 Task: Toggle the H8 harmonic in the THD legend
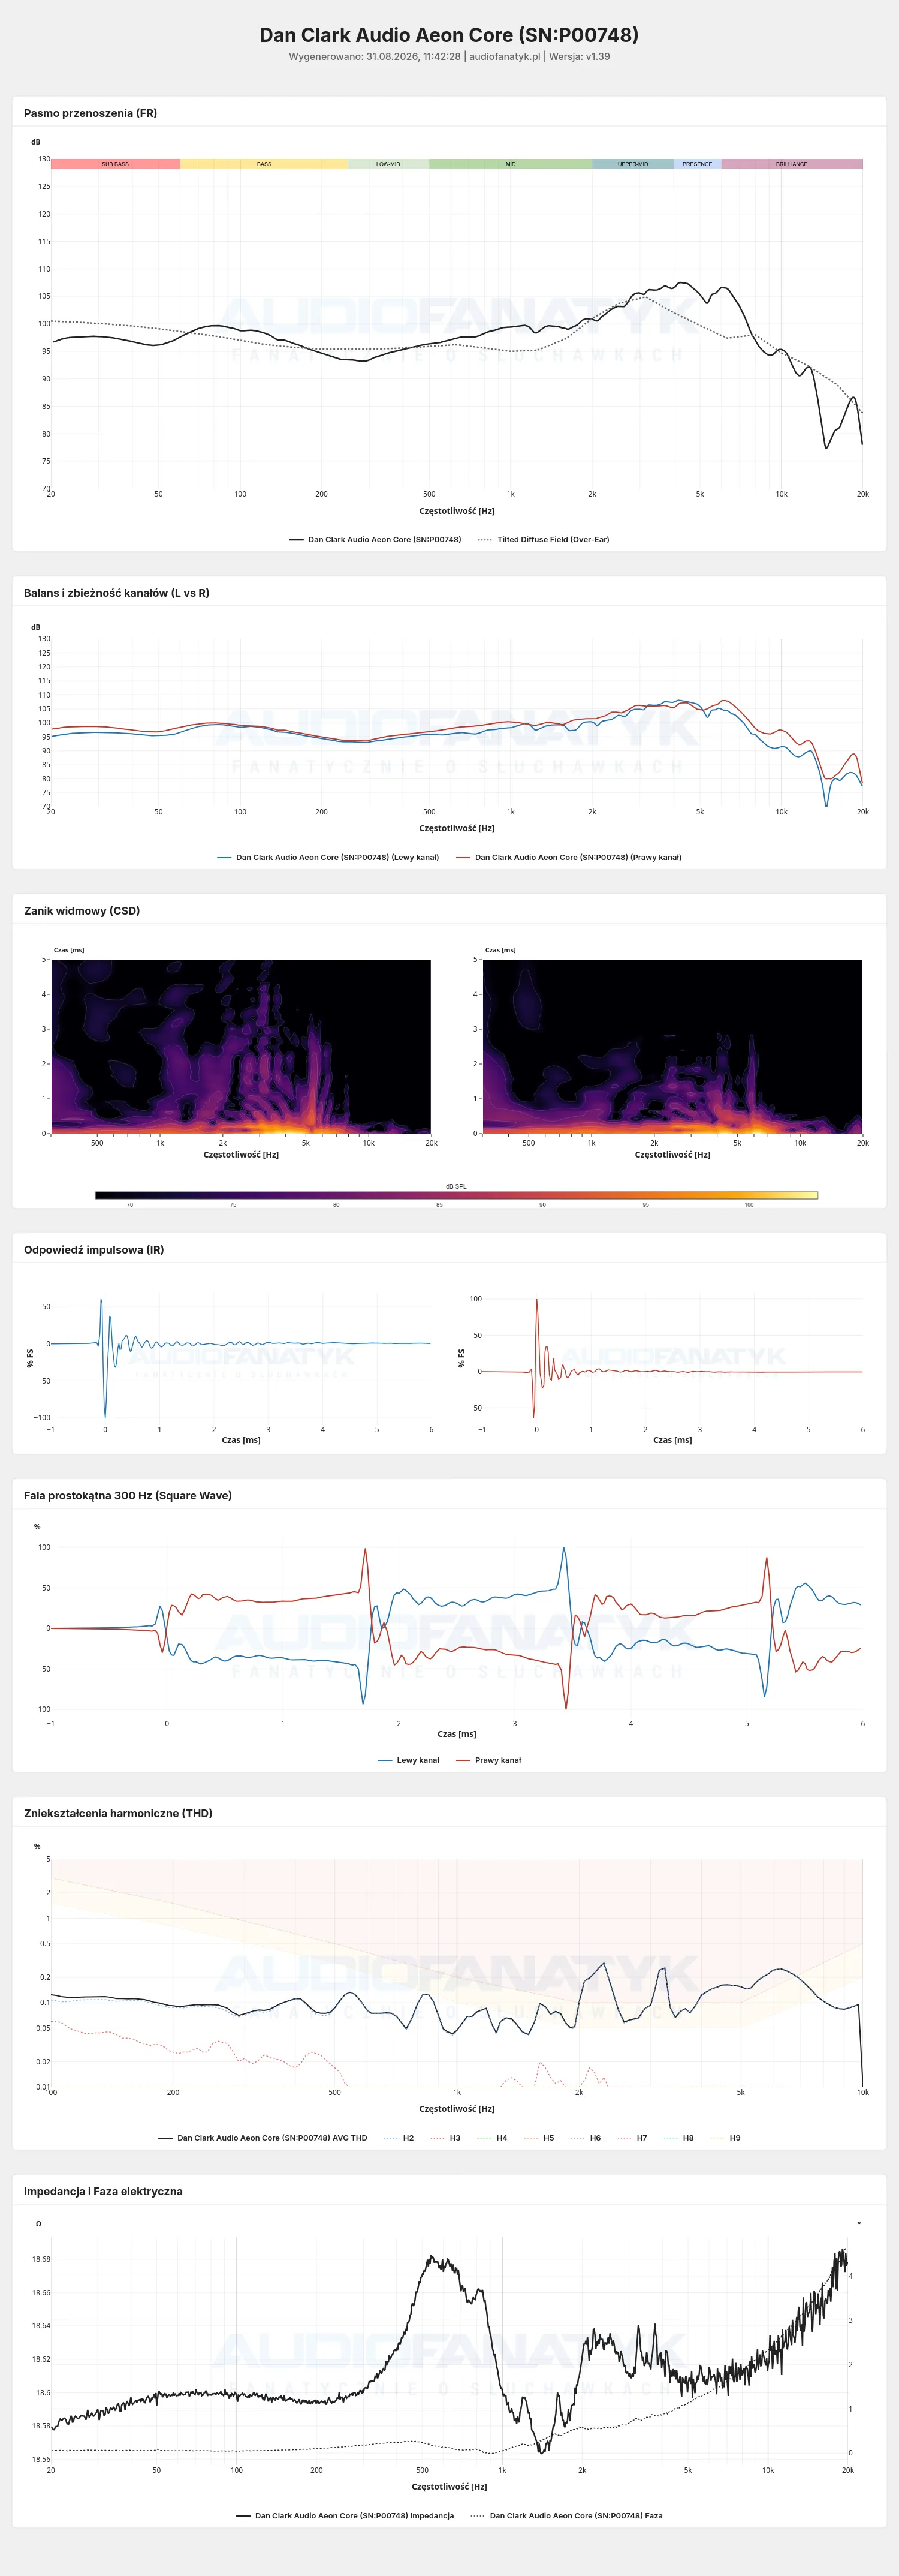coord(679,2138)
